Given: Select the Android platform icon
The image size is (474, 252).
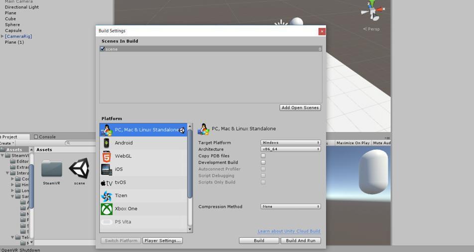Looking at the screenshot, I should [x=107, y=143].
